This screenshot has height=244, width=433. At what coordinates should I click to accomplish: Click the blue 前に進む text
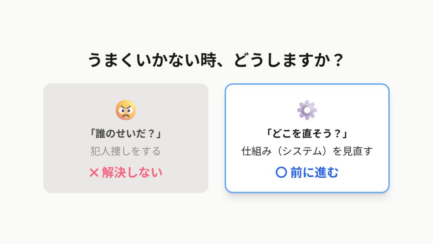pos(314,172)
